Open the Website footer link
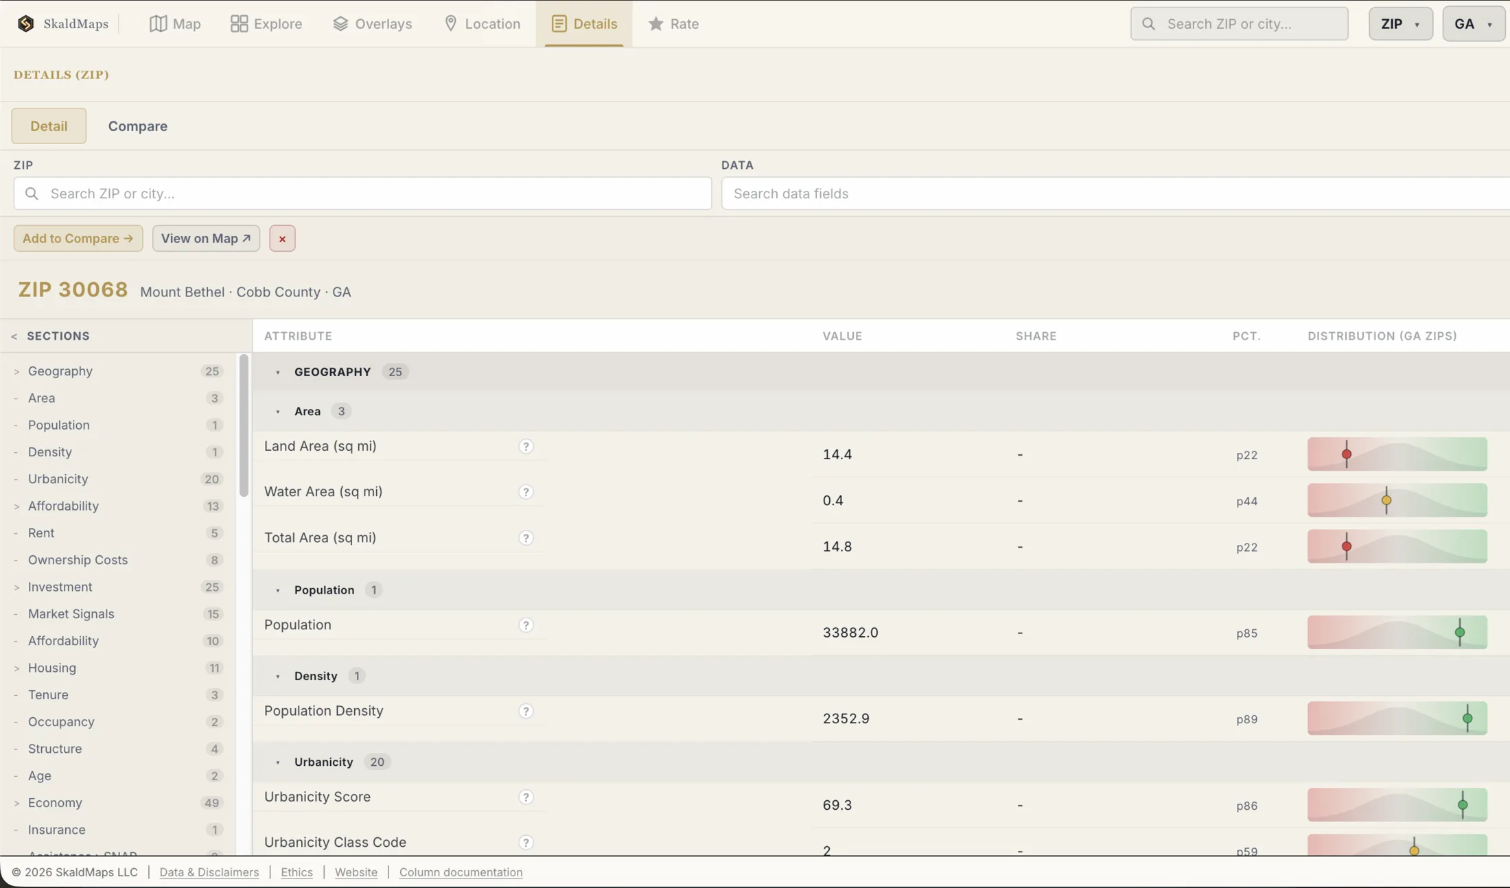Screen dimensions: 1510x888 [356, 872]
